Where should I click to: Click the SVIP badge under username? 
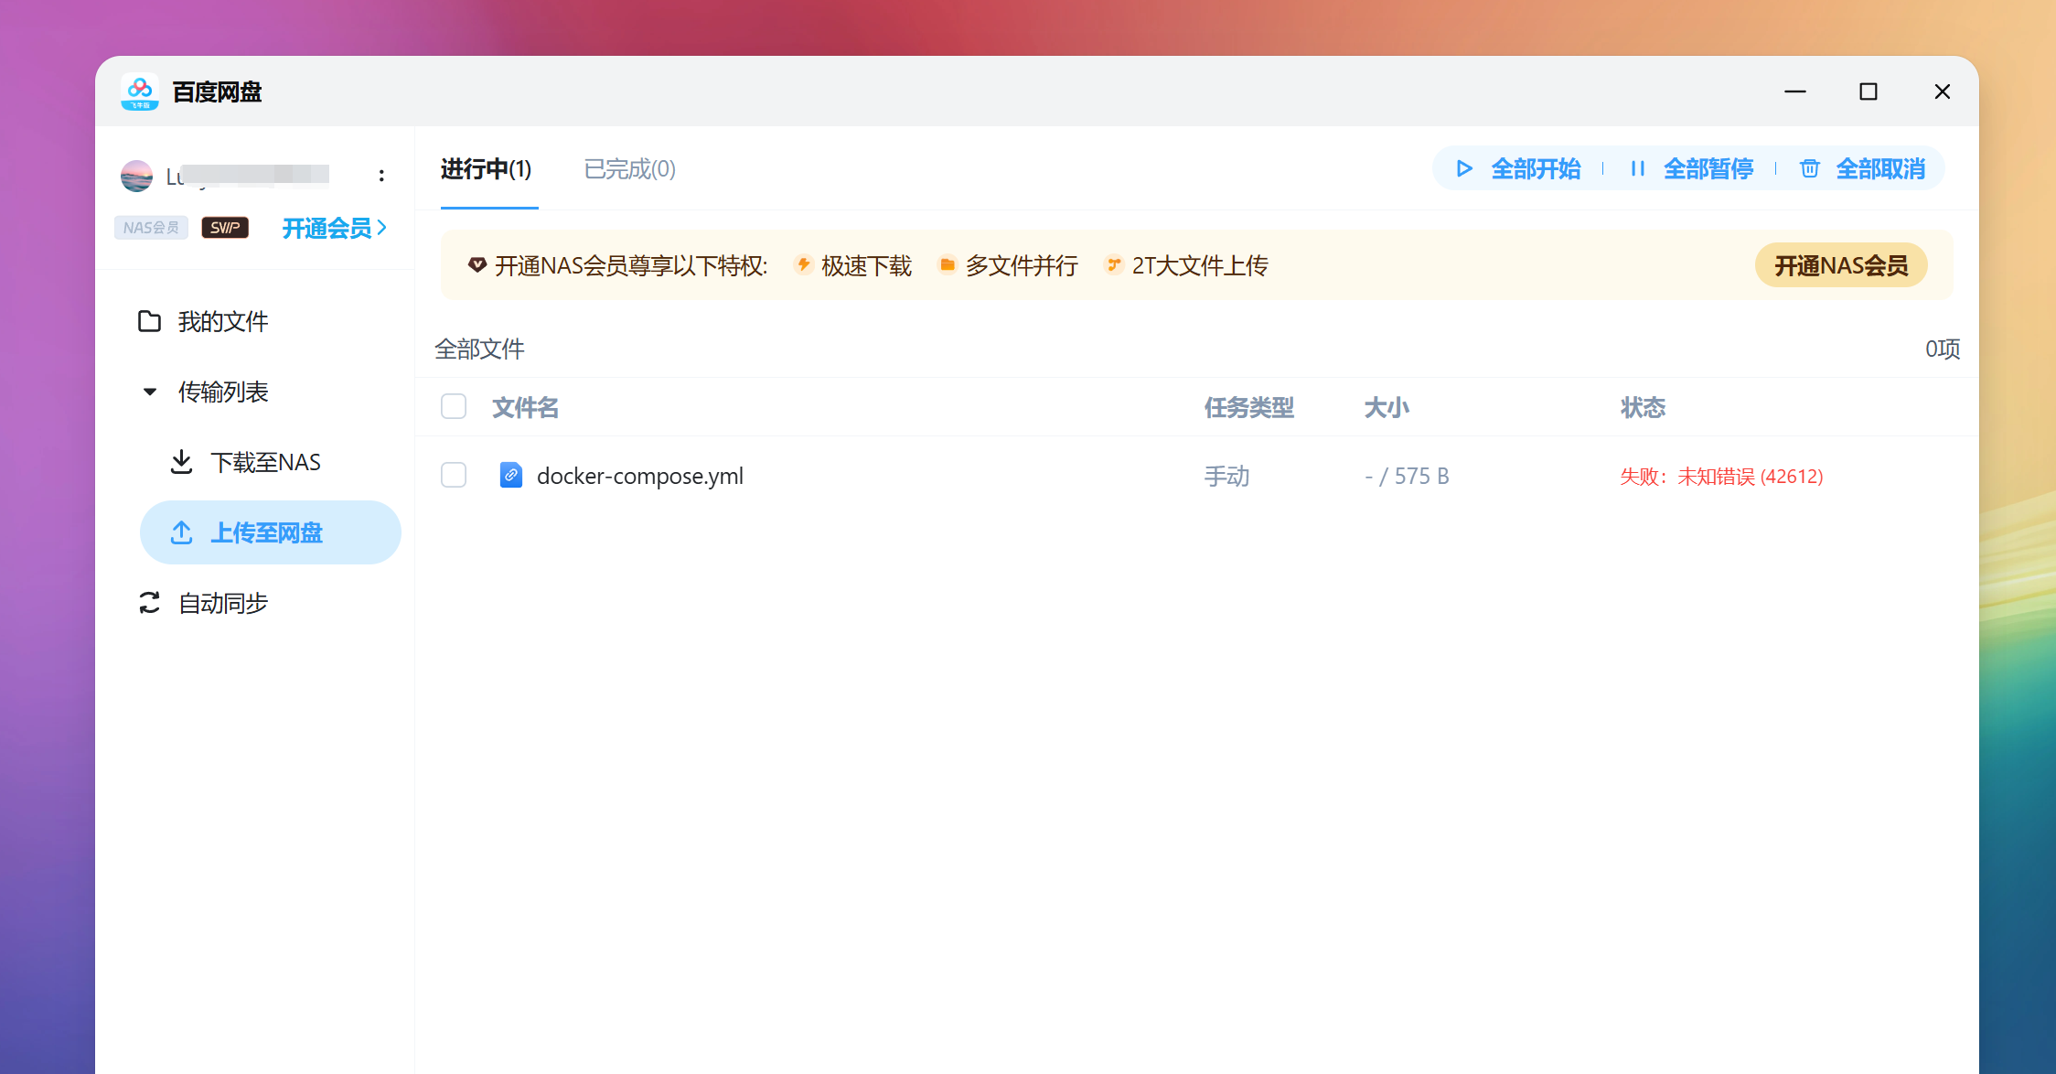point(224,227)
